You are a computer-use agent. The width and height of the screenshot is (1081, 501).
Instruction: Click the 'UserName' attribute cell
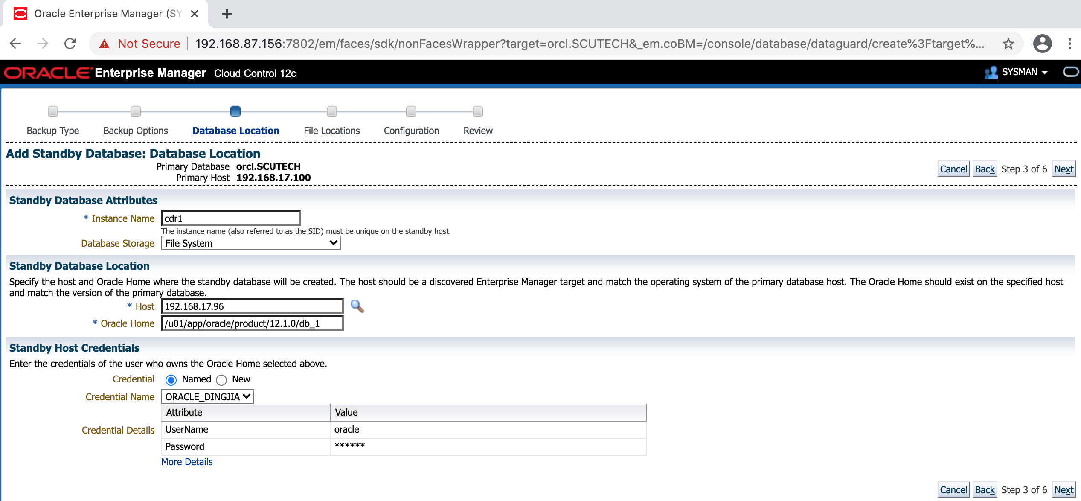pos(246,429)
